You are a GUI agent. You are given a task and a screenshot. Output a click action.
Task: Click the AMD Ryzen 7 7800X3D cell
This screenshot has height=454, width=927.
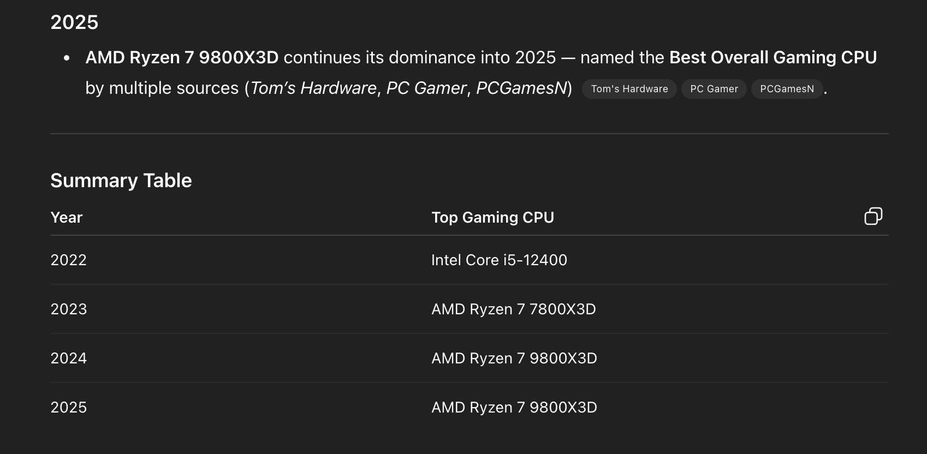[513, 309]
